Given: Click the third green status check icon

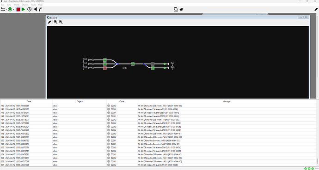Looking at the screenshot, I should (313, 168).
